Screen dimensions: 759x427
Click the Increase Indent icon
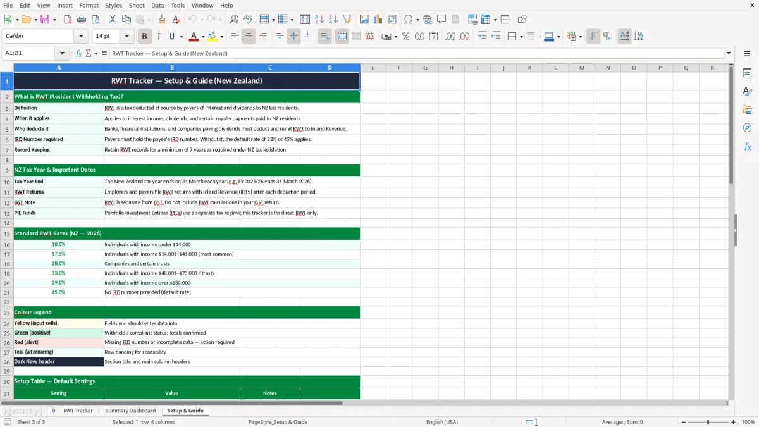[x=482, y=37]
